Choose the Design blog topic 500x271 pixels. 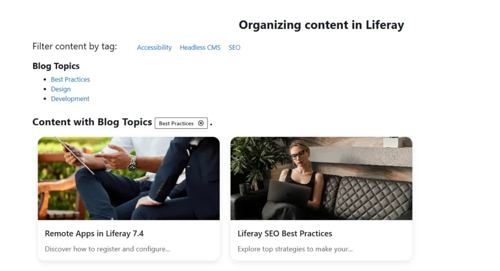(61, 89)
